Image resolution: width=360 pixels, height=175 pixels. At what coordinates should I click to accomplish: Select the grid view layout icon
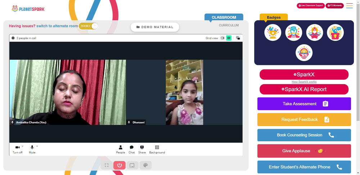coord(229,38)
